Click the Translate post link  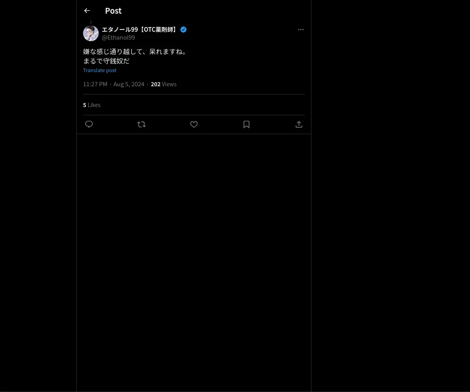(99, 70)
